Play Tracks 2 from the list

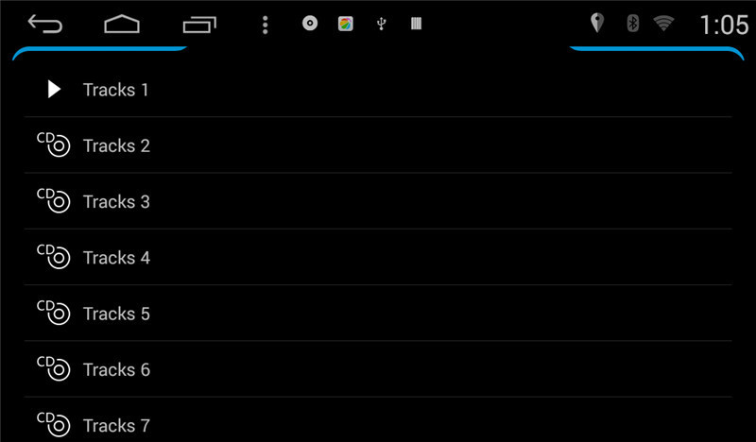click(x=378, y=145)
